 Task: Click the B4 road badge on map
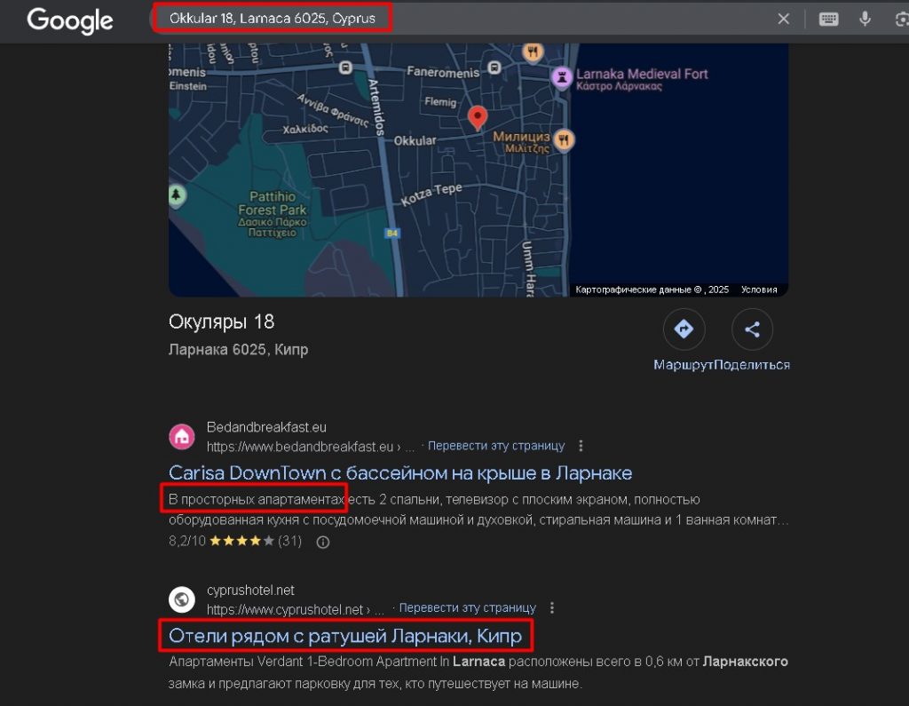pos(391,234)
